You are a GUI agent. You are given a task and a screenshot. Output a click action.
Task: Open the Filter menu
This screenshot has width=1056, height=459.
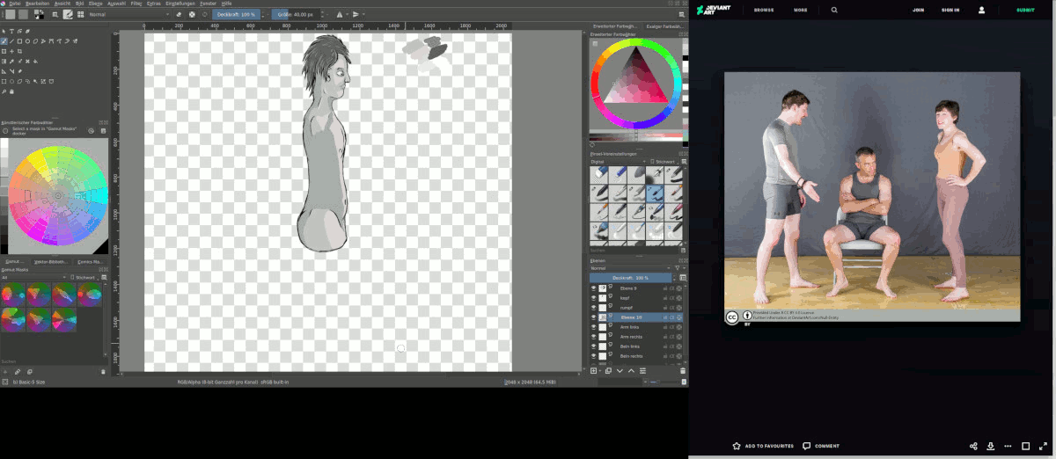click(136, 4)
